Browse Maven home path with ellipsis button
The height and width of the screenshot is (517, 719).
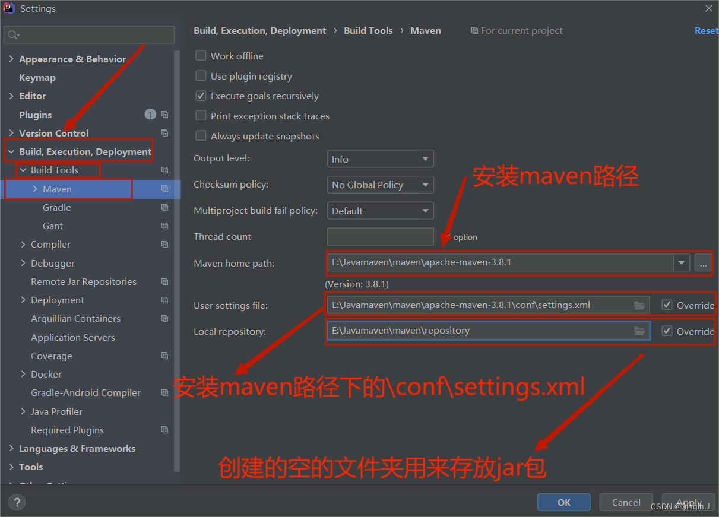point(703,262)
